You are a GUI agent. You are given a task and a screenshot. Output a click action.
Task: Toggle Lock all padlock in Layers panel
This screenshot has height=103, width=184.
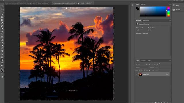[x=149, y=70]
